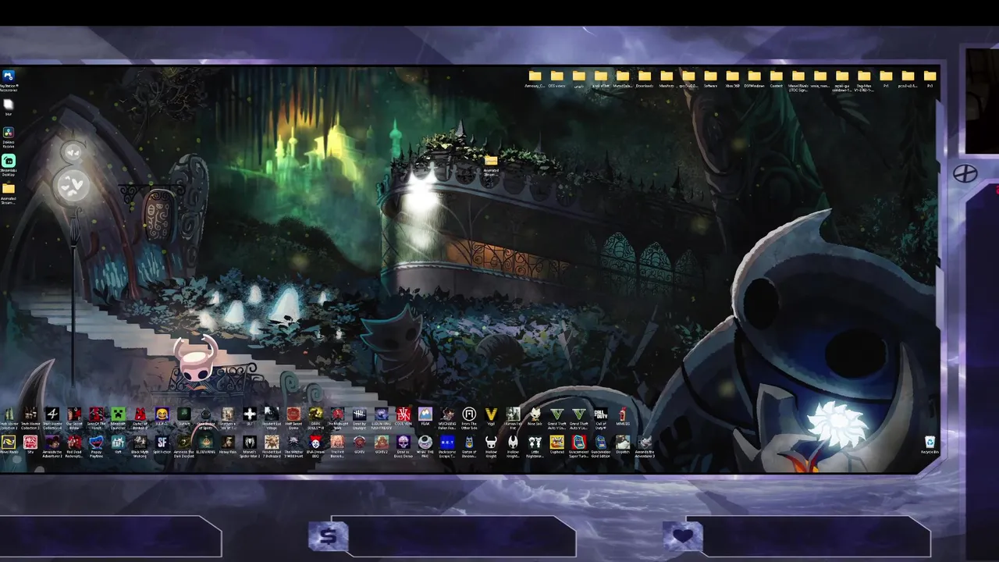Select the Little Nightmares icon
The height and width of the screenshot is (562, 999).
point(535,446)
